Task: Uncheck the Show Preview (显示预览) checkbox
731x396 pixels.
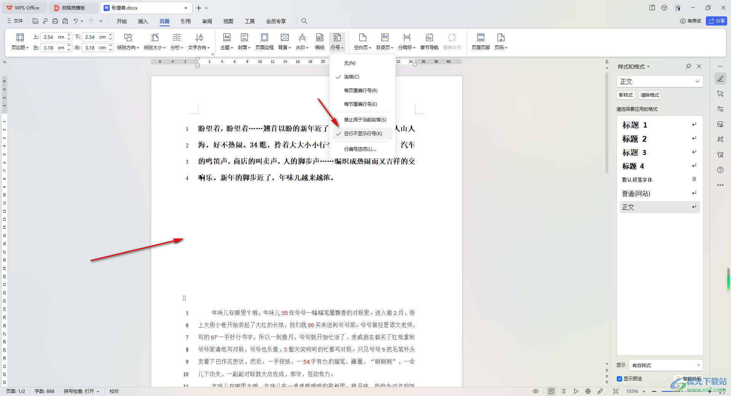Action: point(619,379)
